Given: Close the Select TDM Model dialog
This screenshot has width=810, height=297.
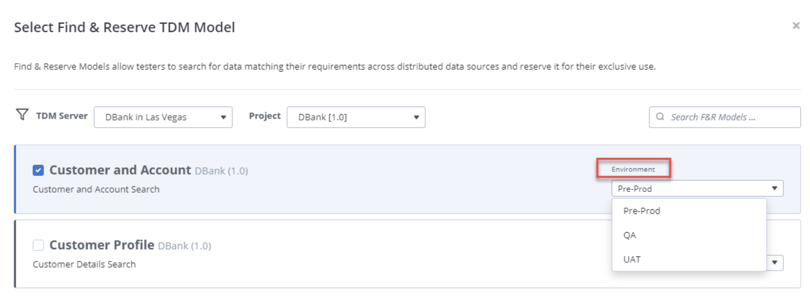Looking at the screenshot, I should 795,25.
